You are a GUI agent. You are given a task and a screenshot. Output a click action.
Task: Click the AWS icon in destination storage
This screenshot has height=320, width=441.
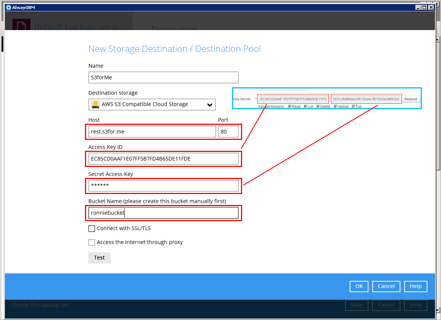pos(95,105)
